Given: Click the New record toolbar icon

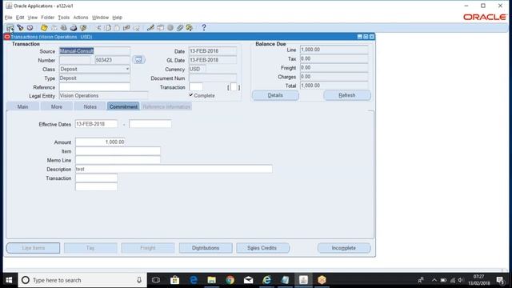Looking at the screenshot, I should pos(10,28).
